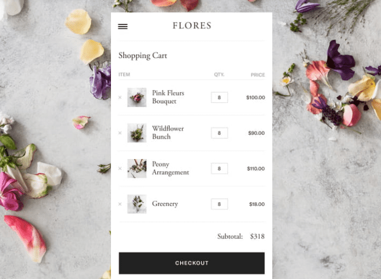
Task: Click the Shopping Cart heading
Action: [x=143, y=56]
